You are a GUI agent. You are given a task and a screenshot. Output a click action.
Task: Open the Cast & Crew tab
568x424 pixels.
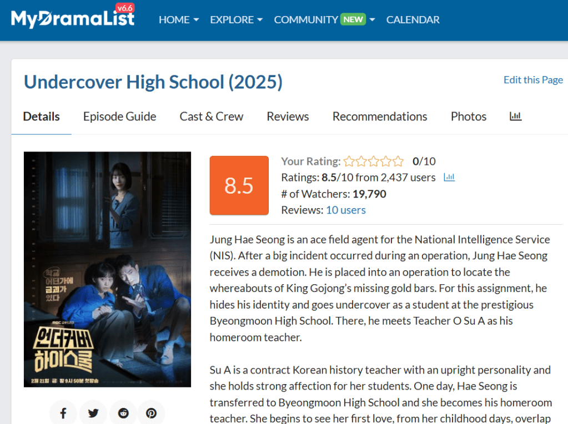pos(212,117)
